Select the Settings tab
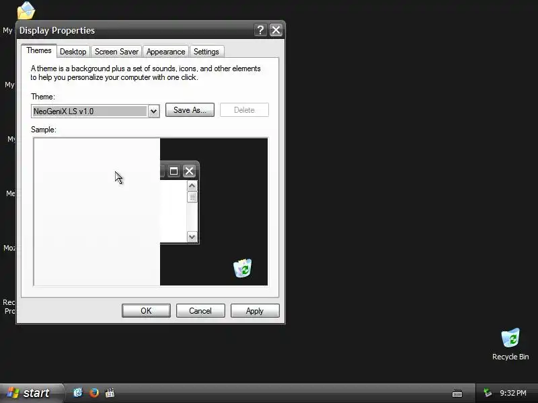 [x=206, y=52]
